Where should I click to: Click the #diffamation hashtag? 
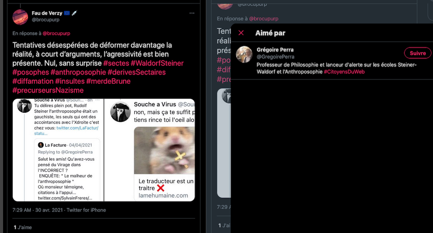point(33,81)
